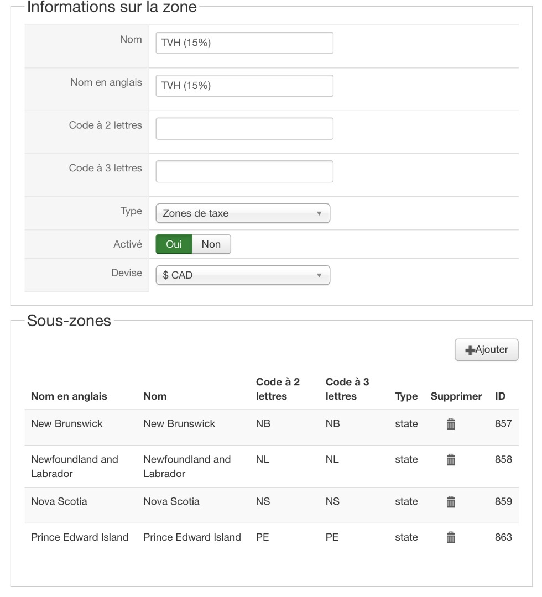Remove Nova Scotia using its trash icon
The width and height of the screenshot is (542, 597).
451,502
